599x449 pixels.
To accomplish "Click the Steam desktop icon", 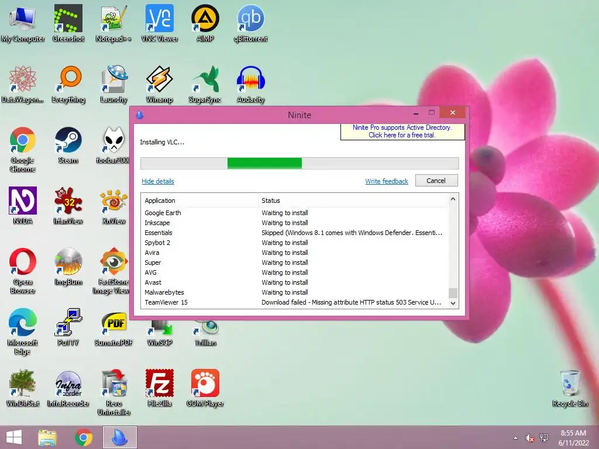I will point(68,145).
